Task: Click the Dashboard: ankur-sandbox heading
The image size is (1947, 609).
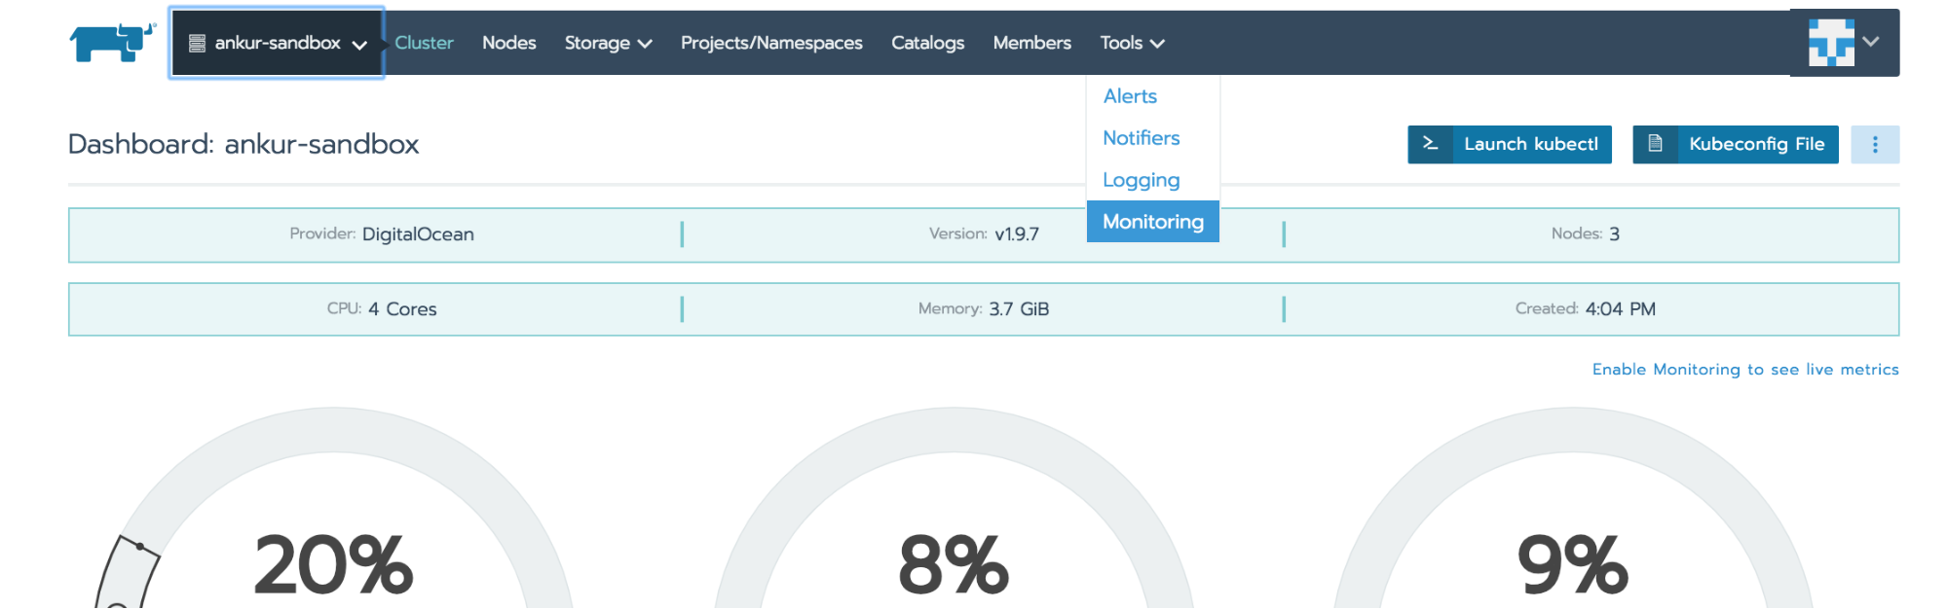Action: pos(243,144)
